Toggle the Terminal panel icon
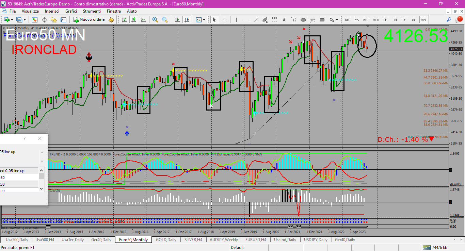 [x=63, y=20]
